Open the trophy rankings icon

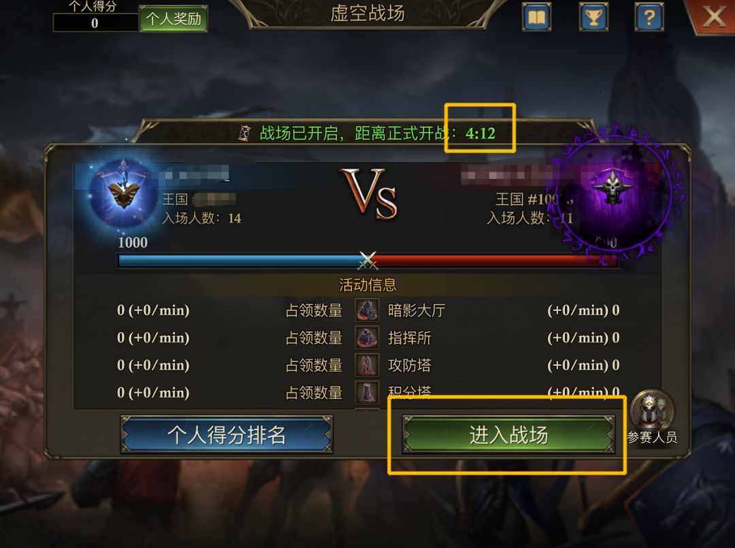(593, 18)
